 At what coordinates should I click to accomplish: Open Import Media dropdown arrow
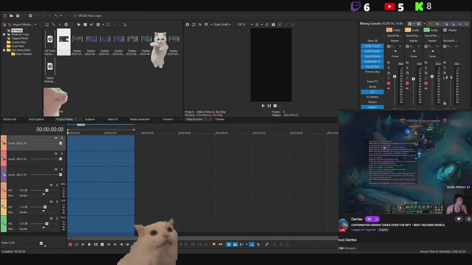click(x=35, y=25)
